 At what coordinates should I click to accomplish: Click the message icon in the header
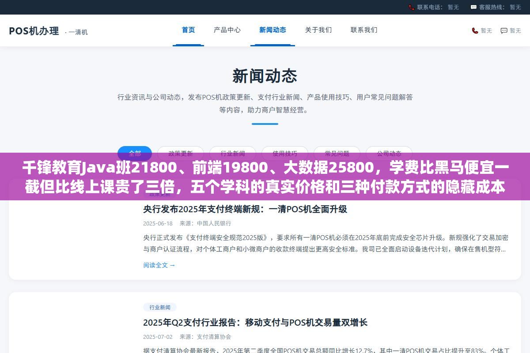coord(504,30)
